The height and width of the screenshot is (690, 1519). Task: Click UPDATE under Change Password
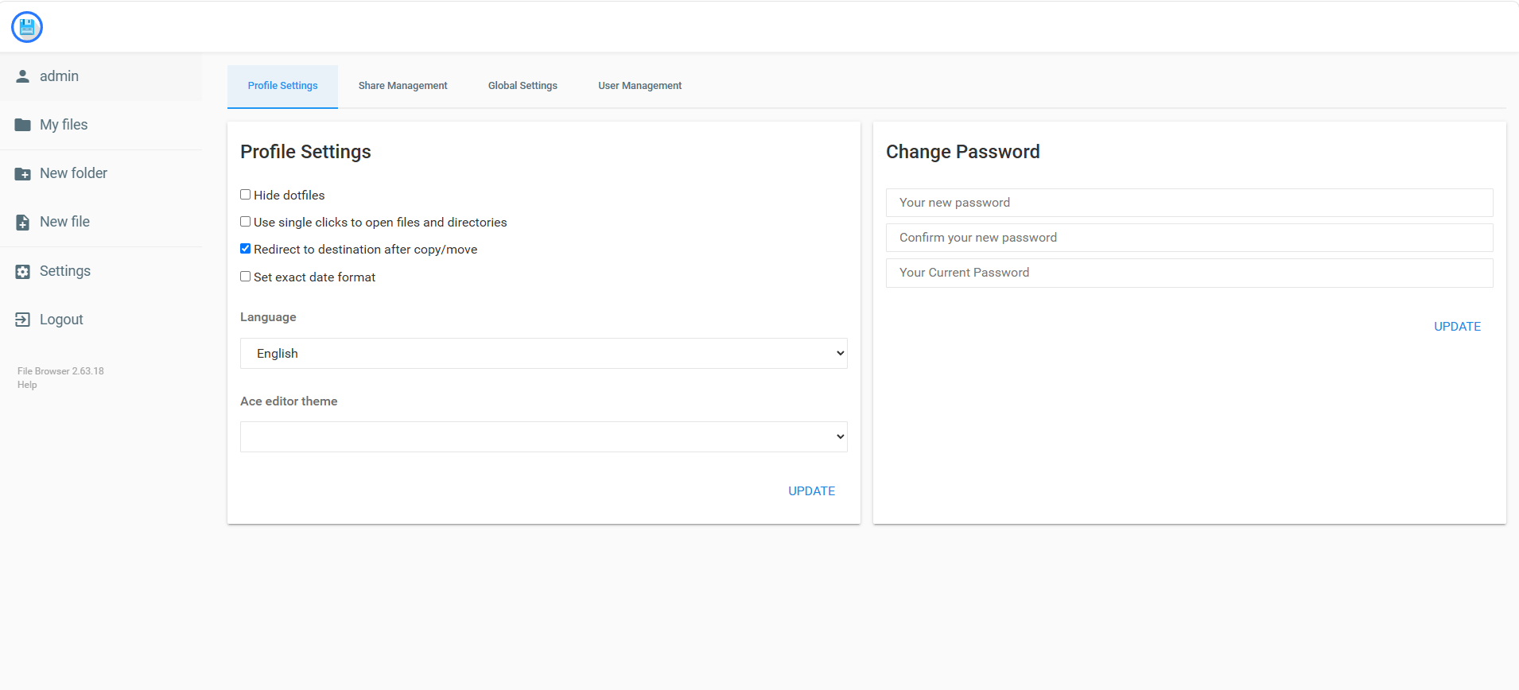coord(1458,327)
